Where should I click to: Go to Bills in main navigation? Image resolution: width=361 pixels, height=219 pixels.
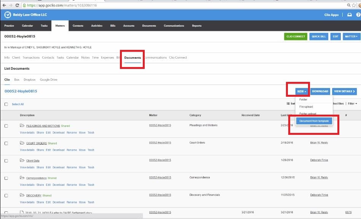click(113, 26)
